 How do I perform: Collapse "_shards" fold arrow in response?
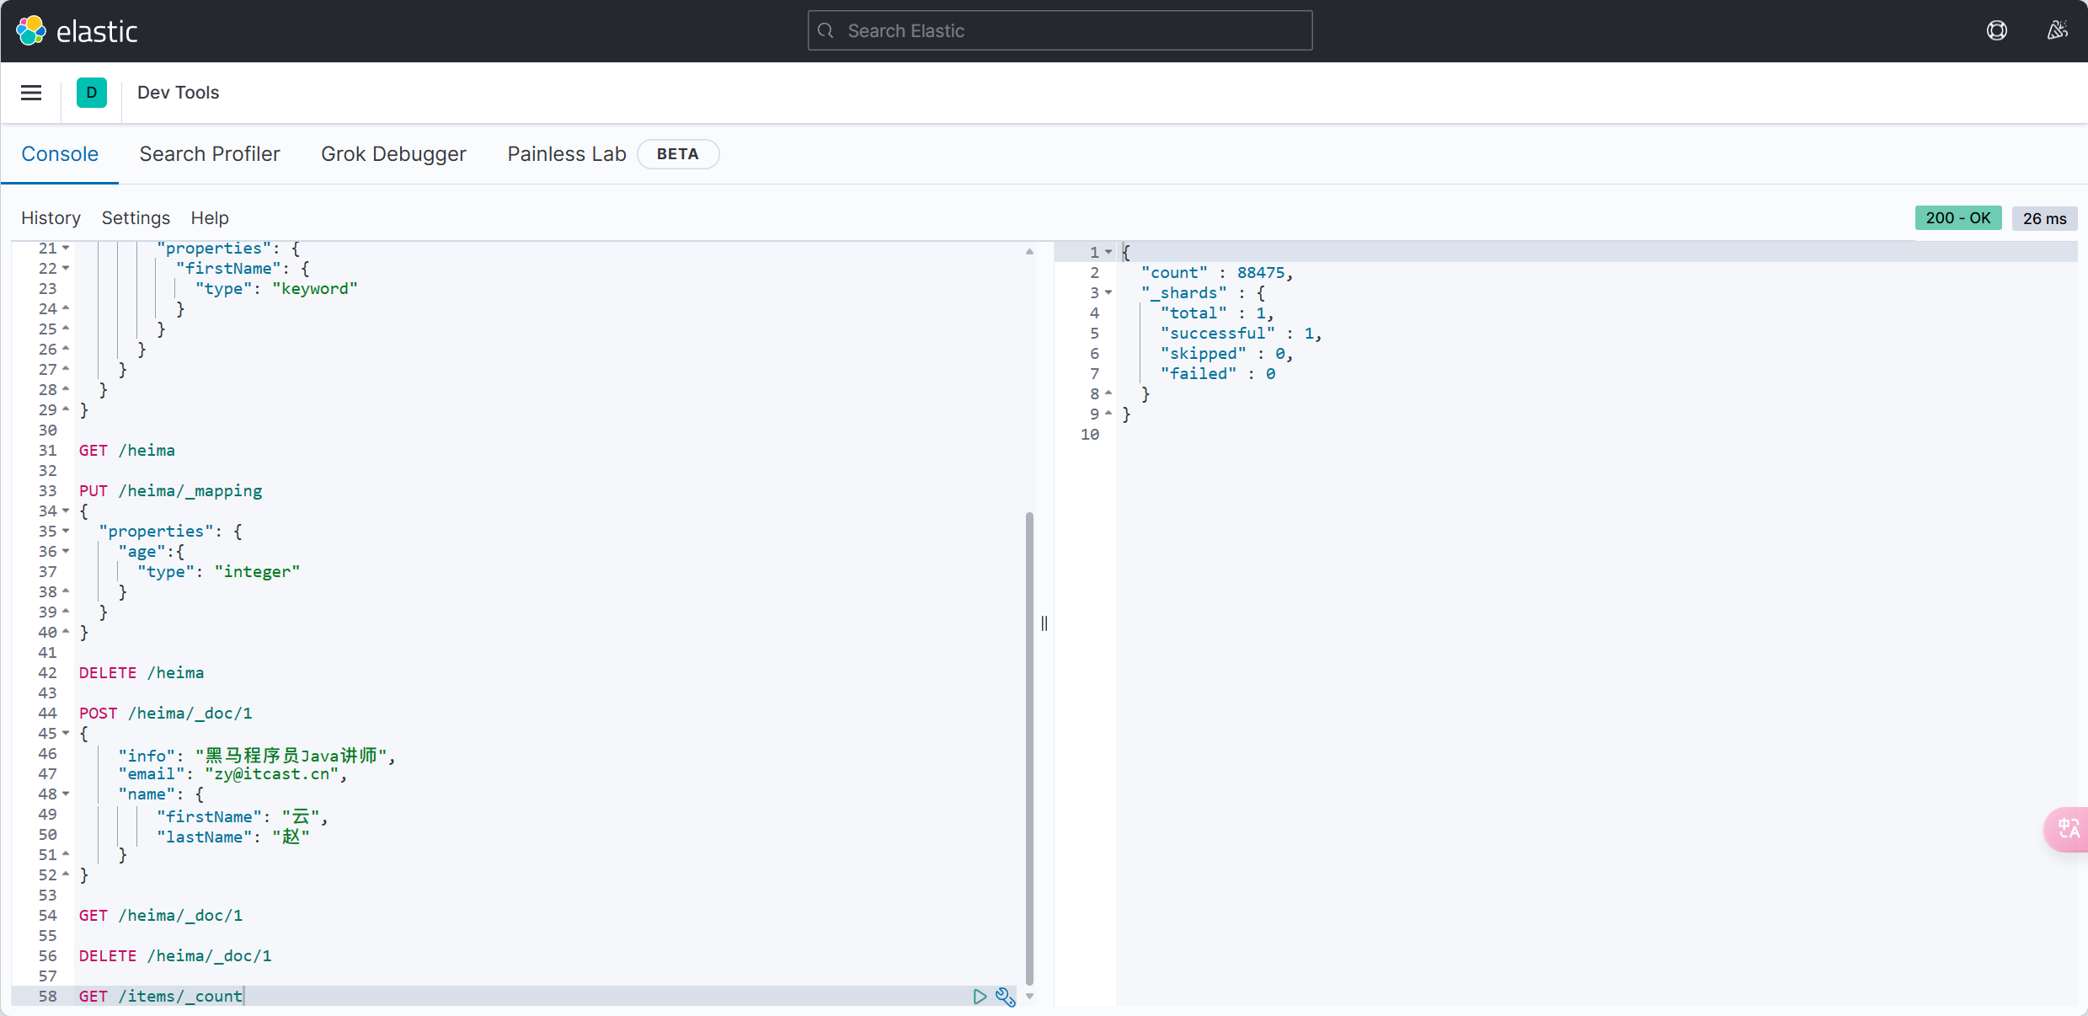click(1108, 293)
